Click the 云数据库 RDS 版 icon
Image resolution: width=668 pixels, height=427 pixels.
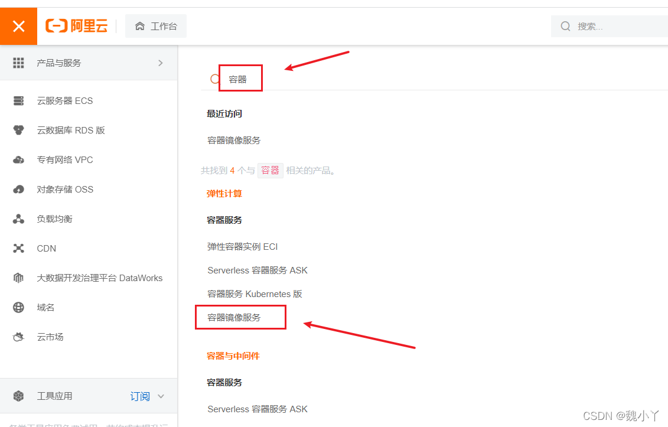tap(18, 130)
